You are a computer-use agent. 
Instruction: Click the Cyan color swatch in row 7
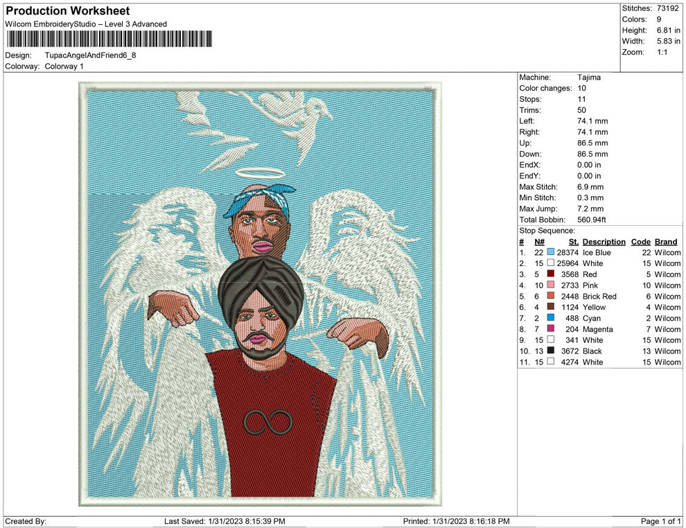pyautogui.click(x=550, y=317)
